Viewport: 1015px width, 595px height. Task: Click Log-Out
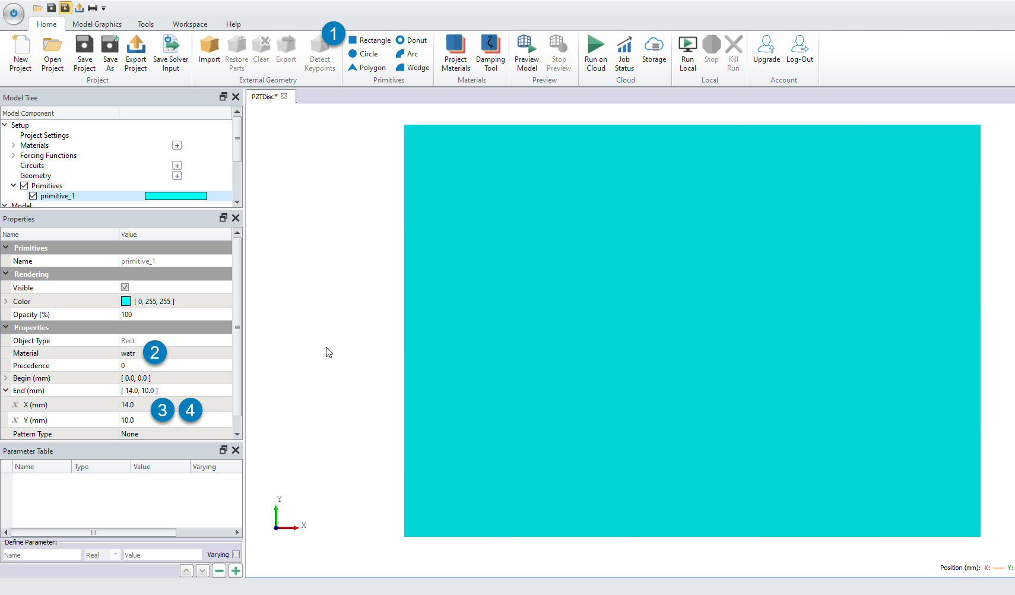pyautogui.click(x=800, y=49)
